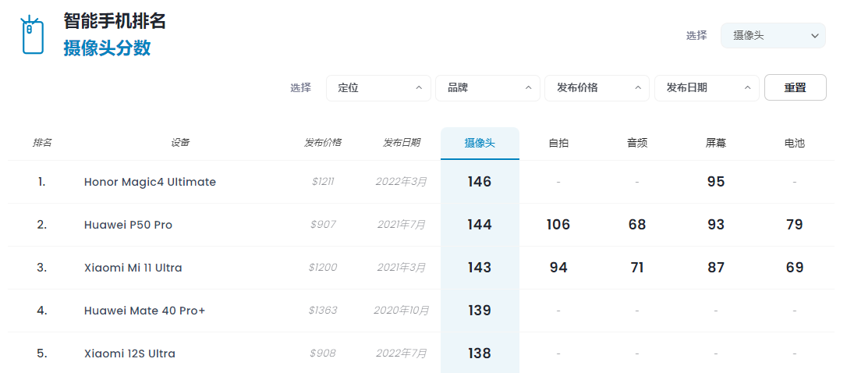Expand the 定位 filter dropdown

pos(379,88)
